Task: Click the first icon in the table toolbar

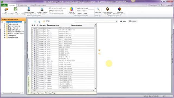Action: [35, 22]
